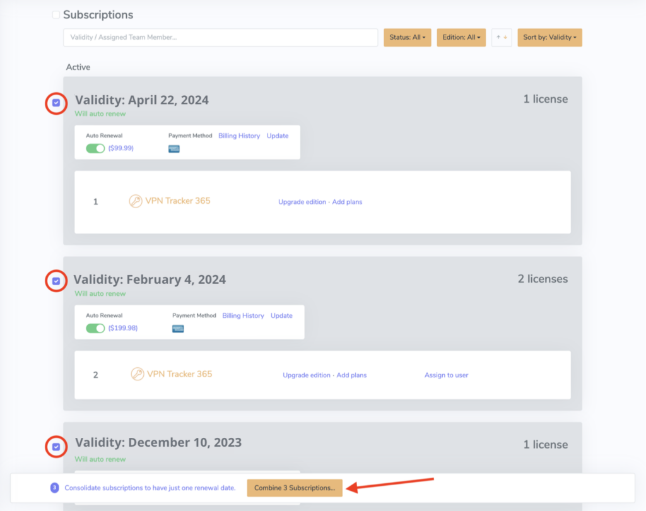Screen dimensions: 646x511
Task: Disable Auto Renewal toggle for $199.98 subscription
Action: click(95, 329)
